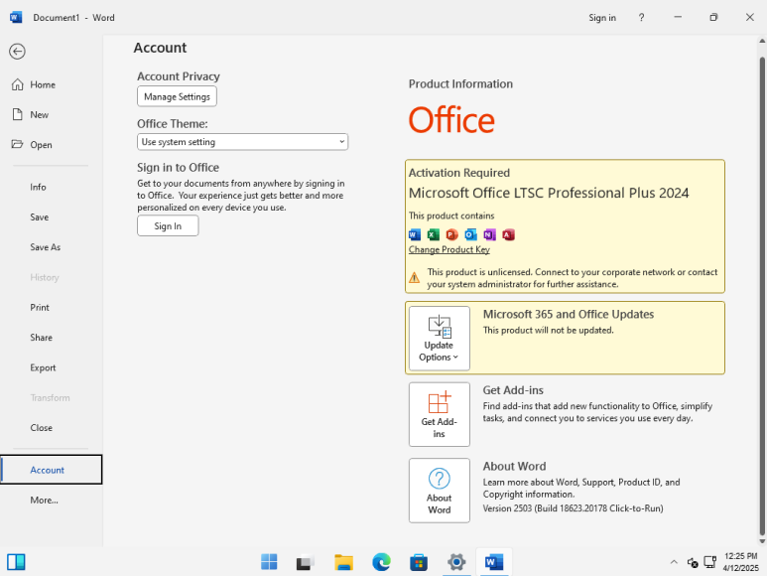767x576 pixels.
Task: Click the Sign In button under Sign in to Office
Action: click(168, 226)
